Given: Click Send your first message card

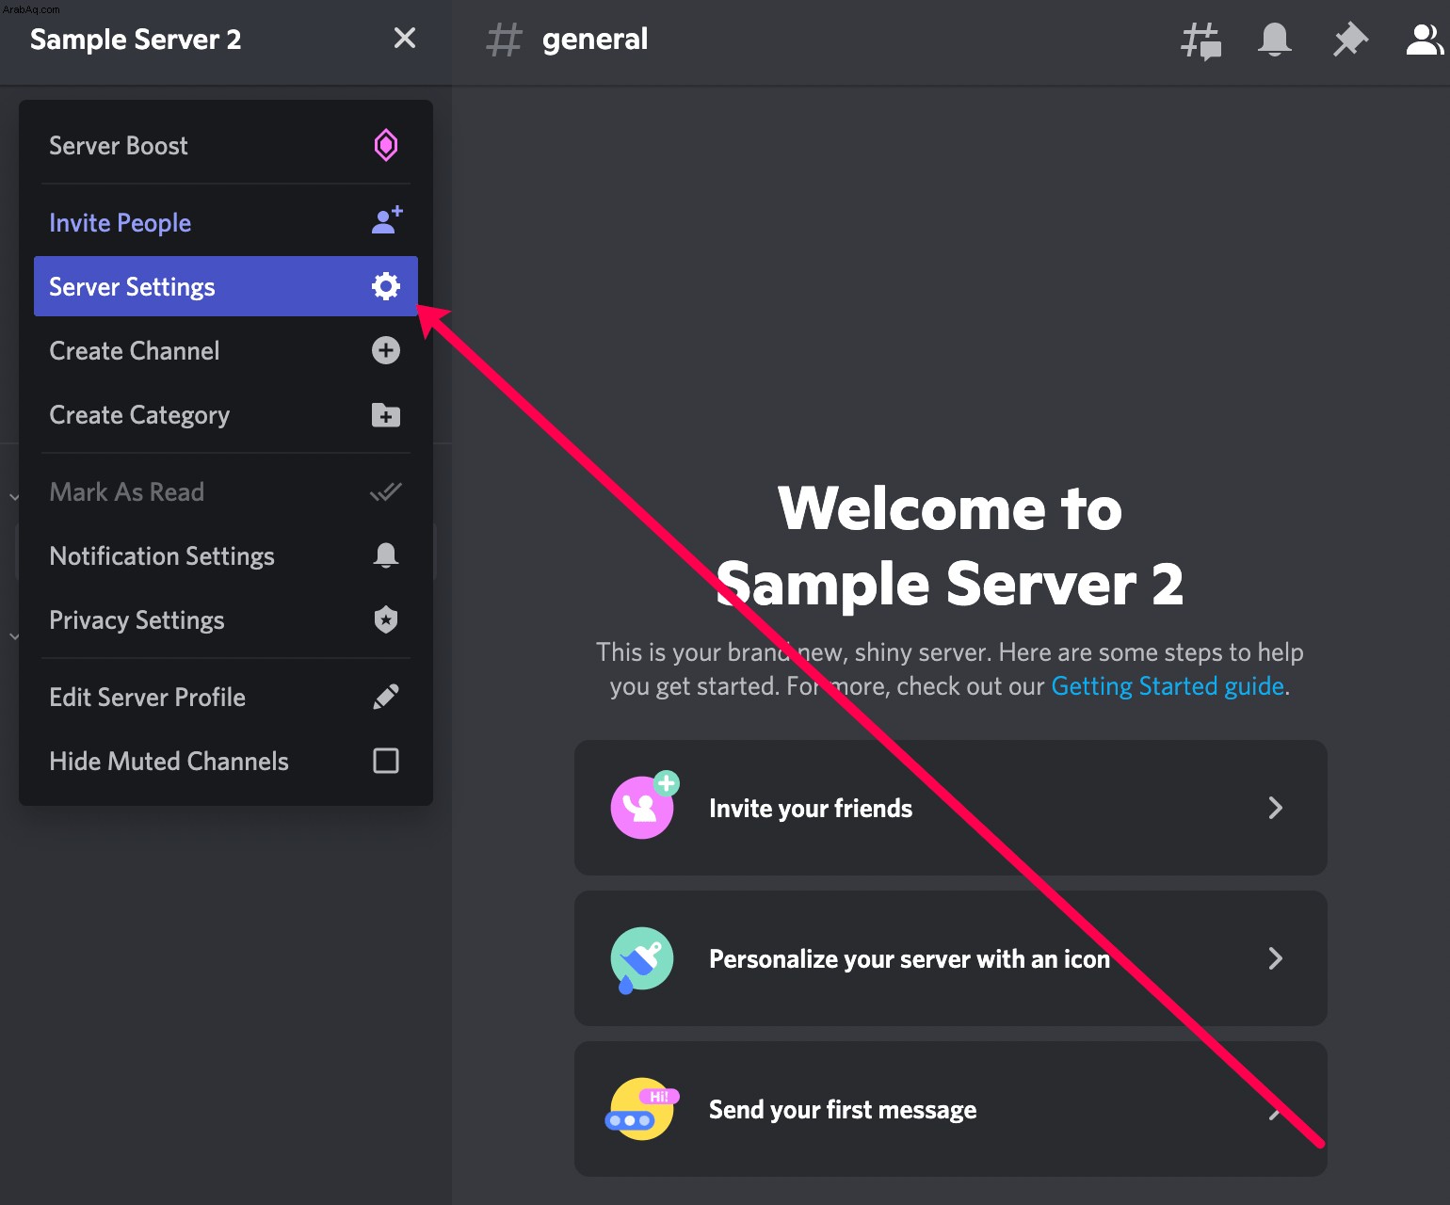Looking at the screenshot, I should click(x=951, y=1109).
